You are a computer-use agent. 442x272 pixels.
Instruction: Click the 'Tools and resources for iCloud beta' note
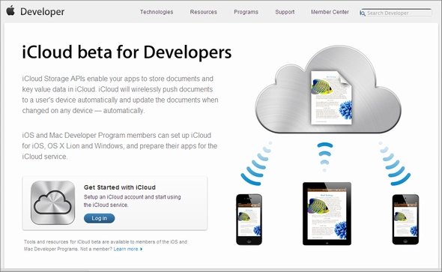click(x=106, y=246)
